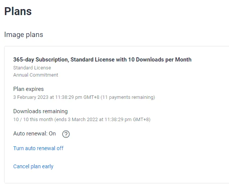
Task: Click '365-day Subscription' in the plan title
Action: pos(41,60)
